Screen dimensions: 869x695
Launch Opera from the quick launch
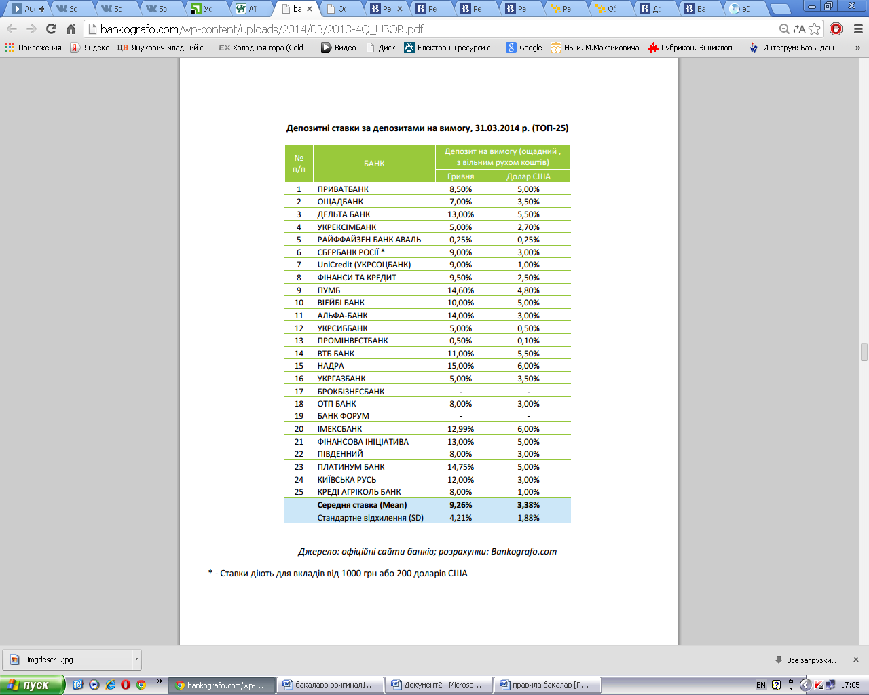point(126,685)
